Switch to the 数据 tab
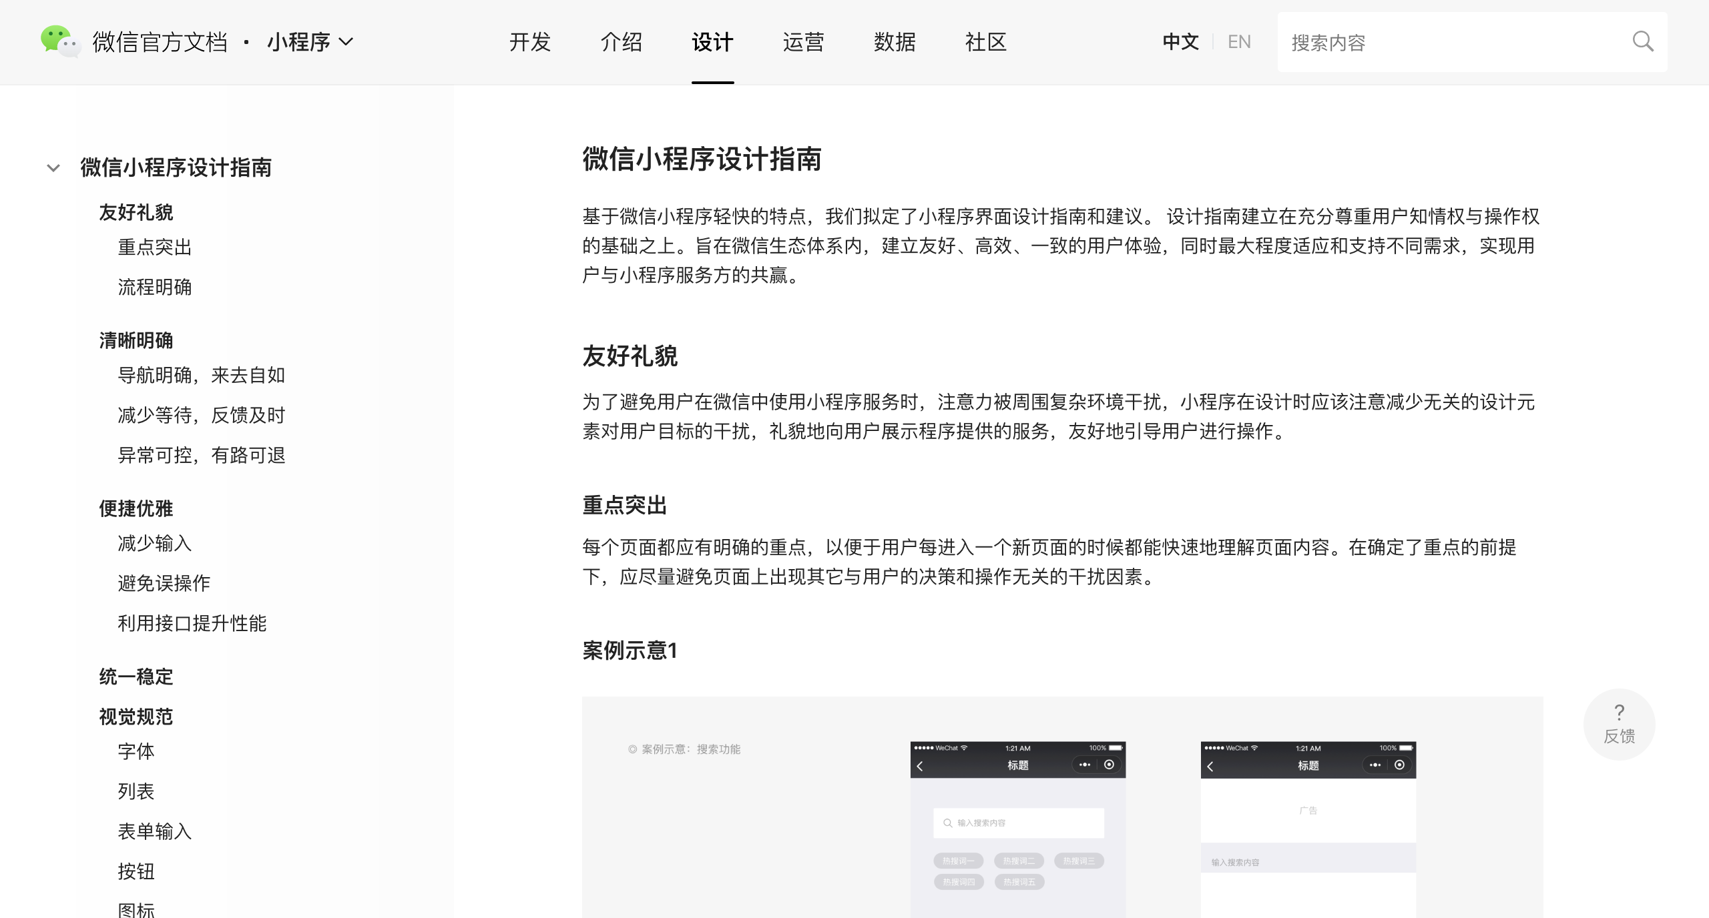This screenshot has height=918, width=1709. click(x=895, y=42)
